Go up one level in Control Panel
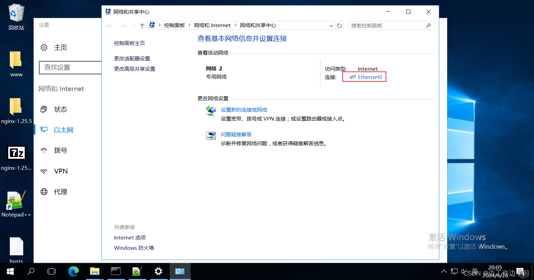The width and height of the screenshot is (534, 280). 142,25
